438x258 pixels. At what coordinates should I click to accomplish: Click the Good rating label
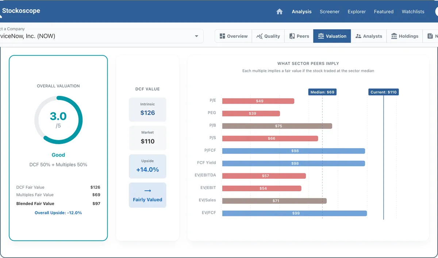pos(58,155)
